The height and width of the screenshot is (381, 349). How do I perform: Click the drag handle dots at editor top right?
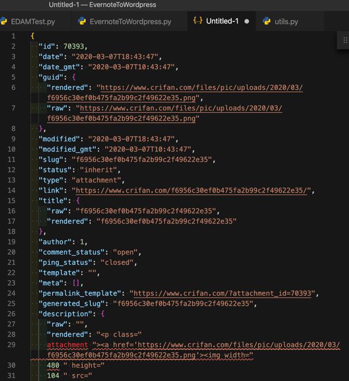point(346,40)
